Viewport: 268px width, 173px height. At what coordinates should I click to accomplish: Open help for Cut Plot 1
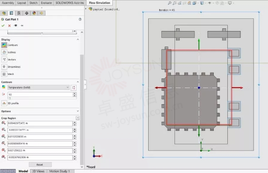[x=80, y=19]
